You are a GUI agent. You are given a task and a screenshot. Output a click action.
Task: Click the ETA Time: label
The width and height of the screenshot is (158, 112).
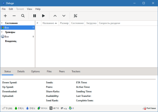pyautogui.click(x=82, y=83)
